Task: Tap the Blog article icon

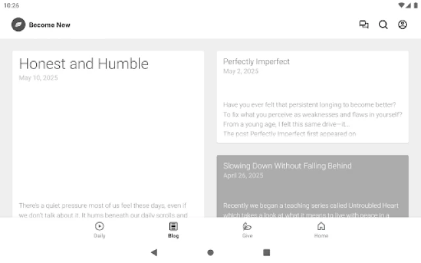Action: (174, 226)
